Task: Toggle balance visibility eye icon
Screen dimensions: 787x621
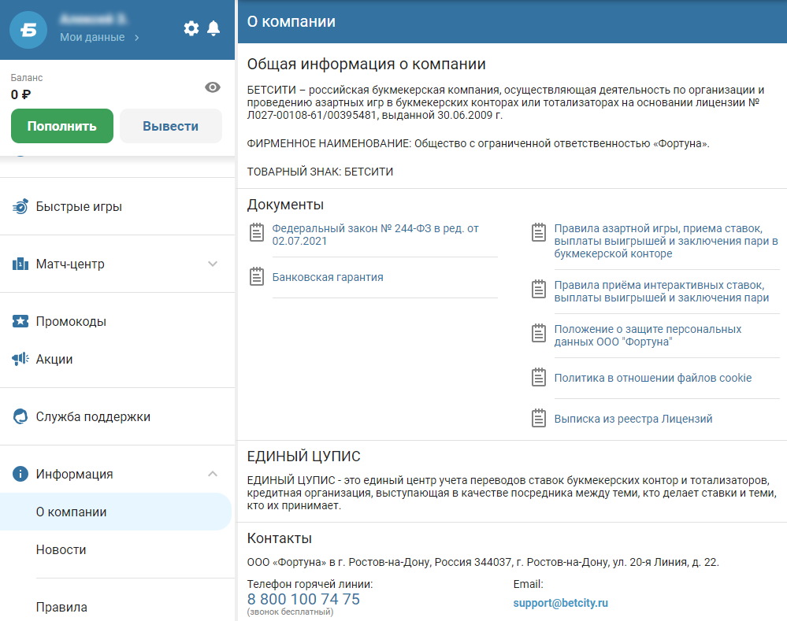Action: point(213,87)
